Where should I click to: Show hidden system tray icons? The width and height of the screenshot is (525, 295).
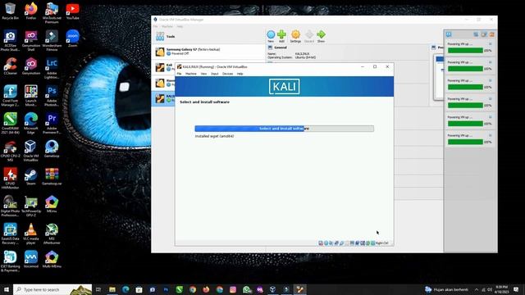[x=477, y=289]
